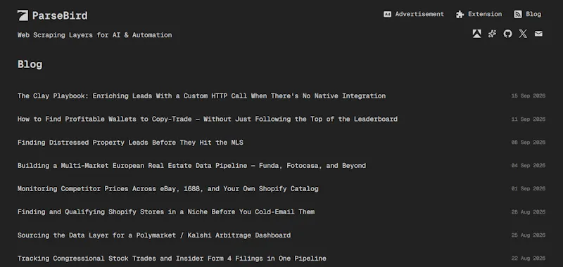Open the European Real Estate Data Pipeline post

tap(191, 166)
